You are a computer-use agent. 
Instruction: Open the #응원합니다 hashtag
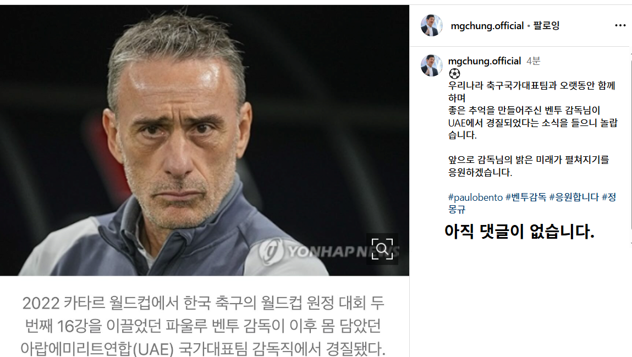tap(574, 197)
